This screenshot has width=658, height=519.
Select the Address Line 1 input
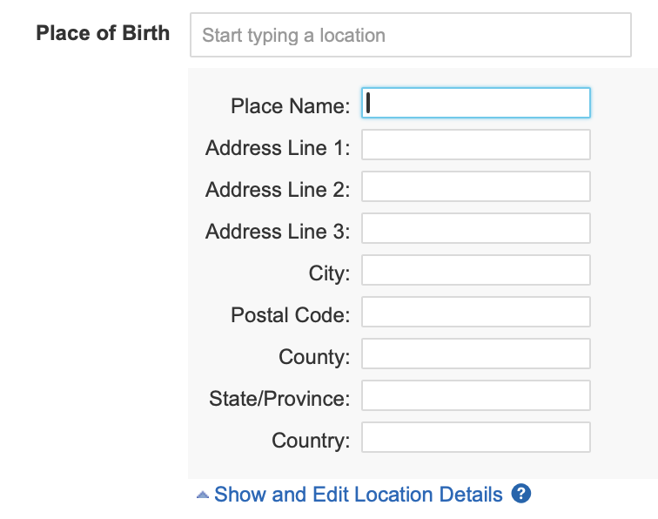pyautogui.click(x=476, y=145)
